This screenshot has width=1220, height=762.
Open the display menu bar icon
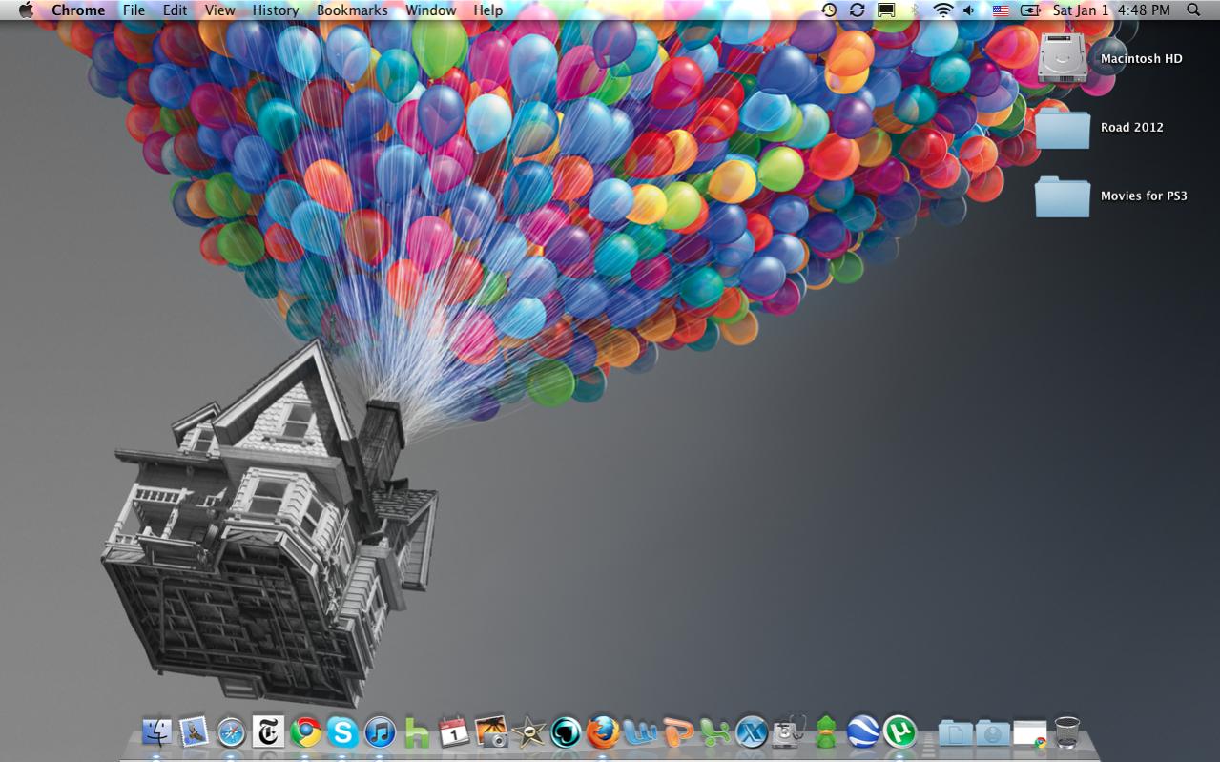click(886, 10)
